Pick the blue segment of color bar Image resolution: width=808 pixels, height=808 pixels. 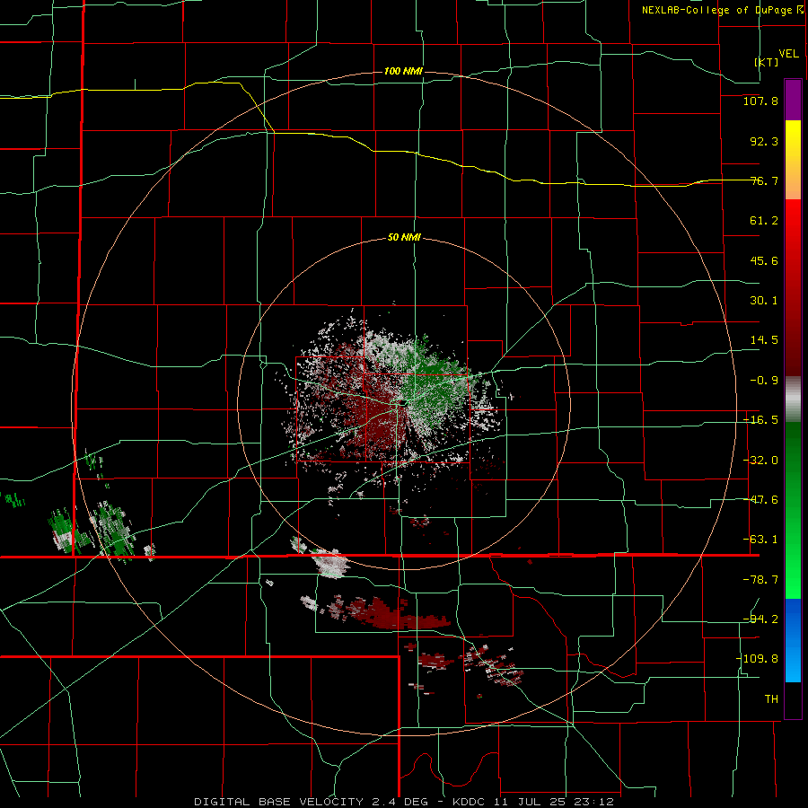(x=793, y=640)
